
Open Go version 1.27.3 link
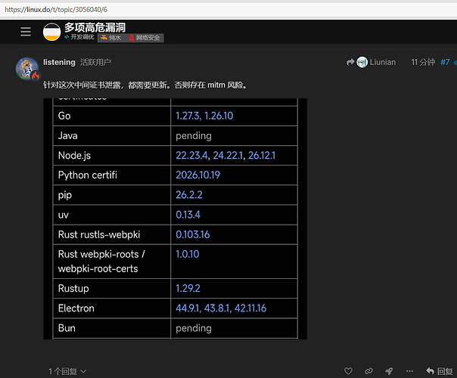click(x=188, y=116)
